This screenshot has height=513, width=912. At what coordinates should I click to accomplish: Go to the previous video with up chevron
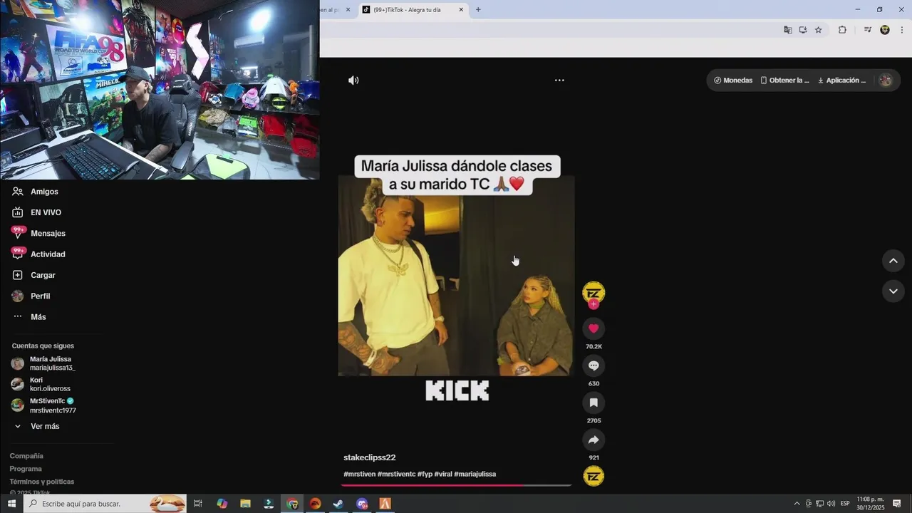tap(893, 261)
